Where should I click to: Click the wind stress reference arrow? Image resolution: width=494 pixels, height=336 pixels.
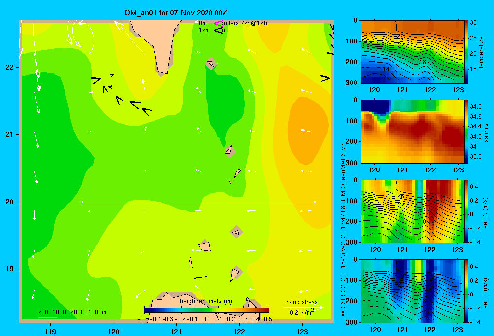(303, 308)
